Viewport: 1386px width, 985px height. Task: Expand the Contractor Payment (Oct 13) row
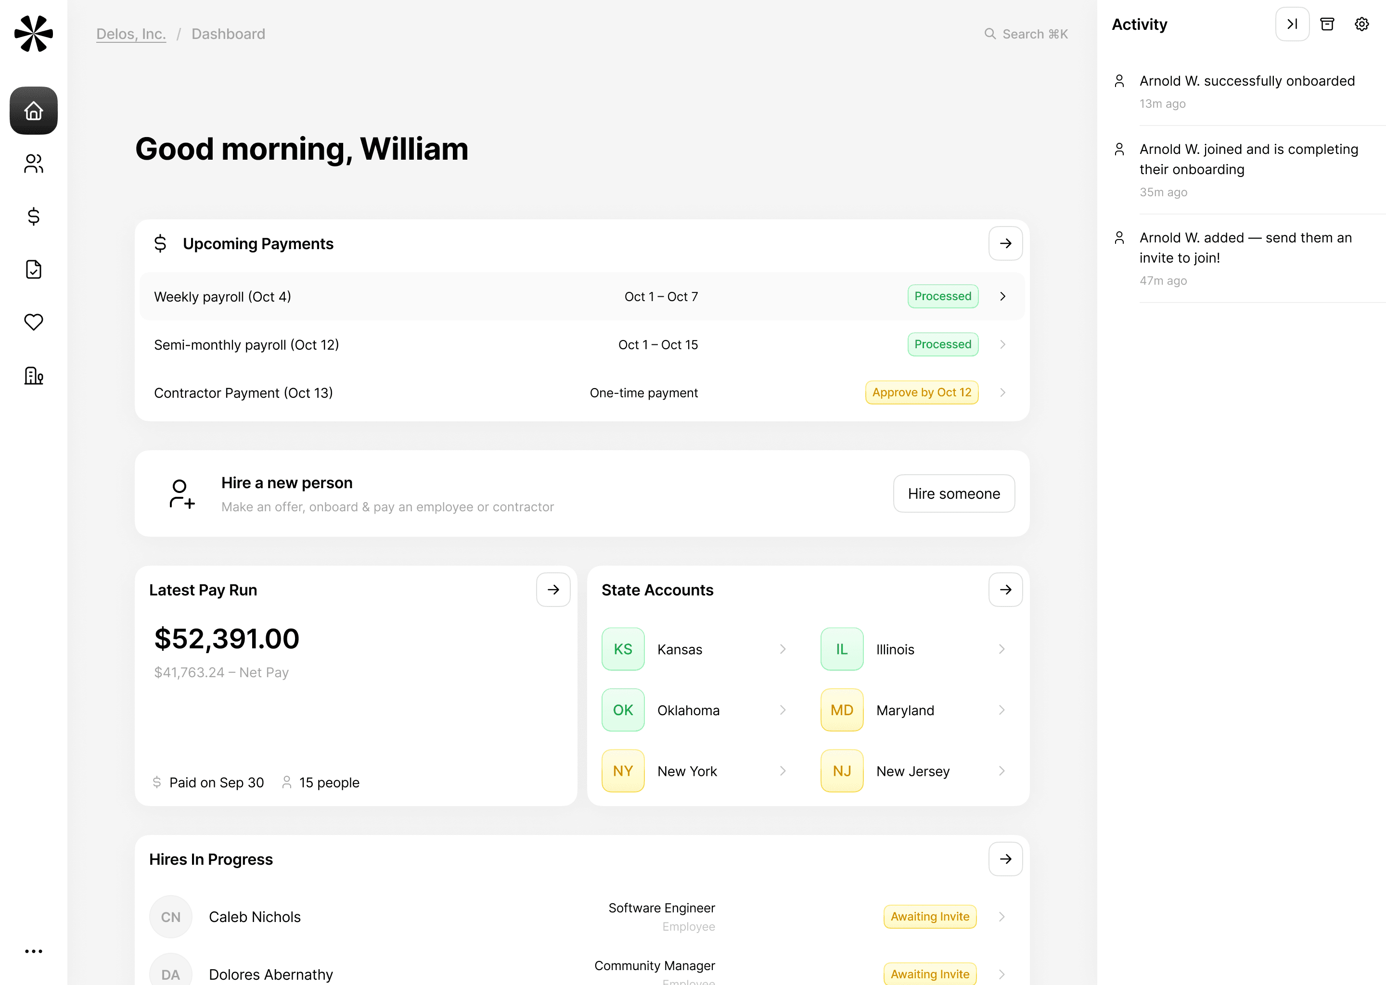pyautogui.click(x=1002, y=393)
